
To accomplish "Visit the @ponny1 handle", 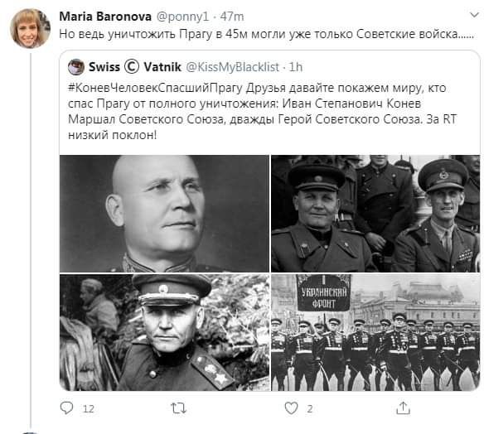I will [x=182, y=17].
